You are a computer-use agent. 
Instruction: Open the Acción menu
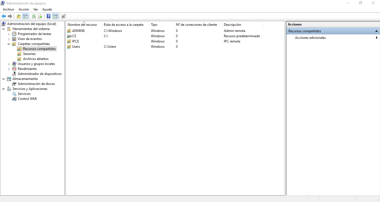coord(24,9)
